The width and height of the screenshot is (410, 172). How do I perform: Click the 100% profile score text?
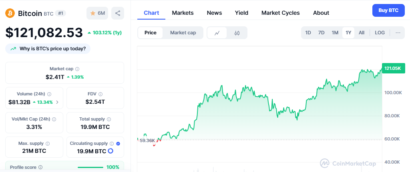[x=113, y=167]
